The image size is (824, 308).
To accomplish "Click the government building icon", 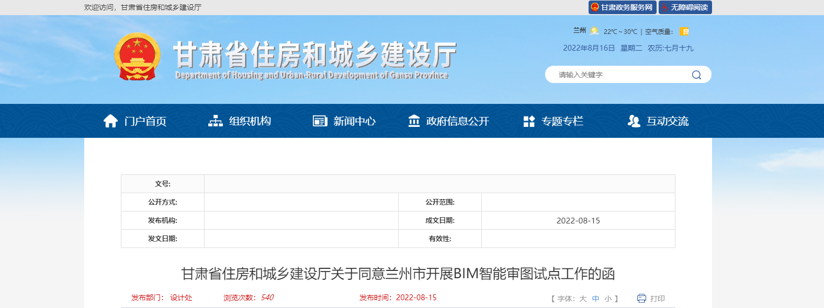I will [x=414, y=121].
